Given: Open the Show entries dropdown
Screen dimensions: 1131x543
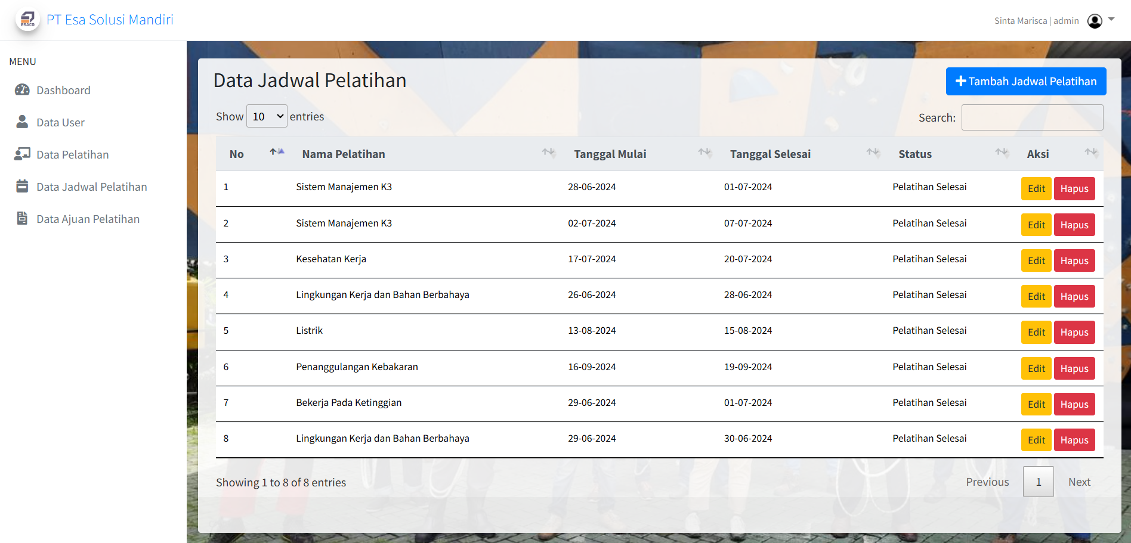Looking at the screenshot, I should (267, 116).
